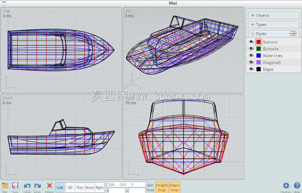The image size is (302, 193).
Task: Hide the Stations style
Action: [251, 42]
